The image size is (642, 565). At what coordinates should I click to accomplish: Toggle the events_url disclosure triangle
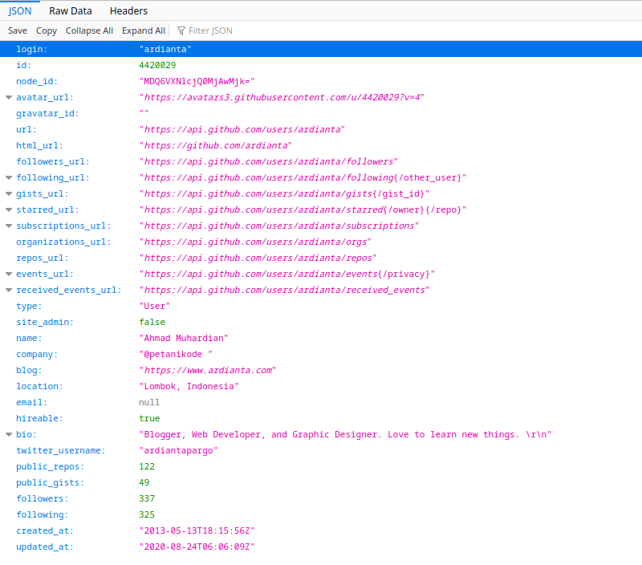[8, 274]
